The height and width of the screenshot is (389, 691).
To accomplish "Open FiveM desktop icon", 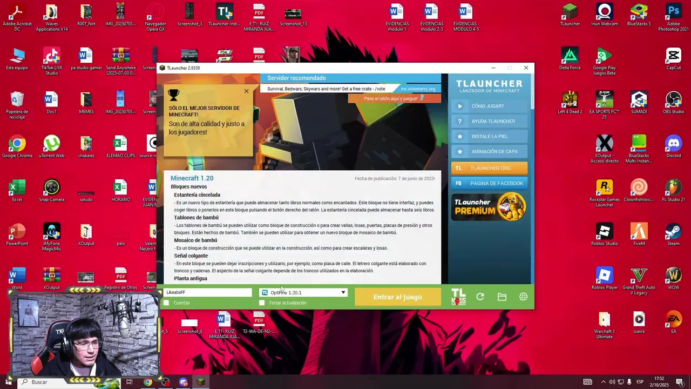I will coord(639,234).
